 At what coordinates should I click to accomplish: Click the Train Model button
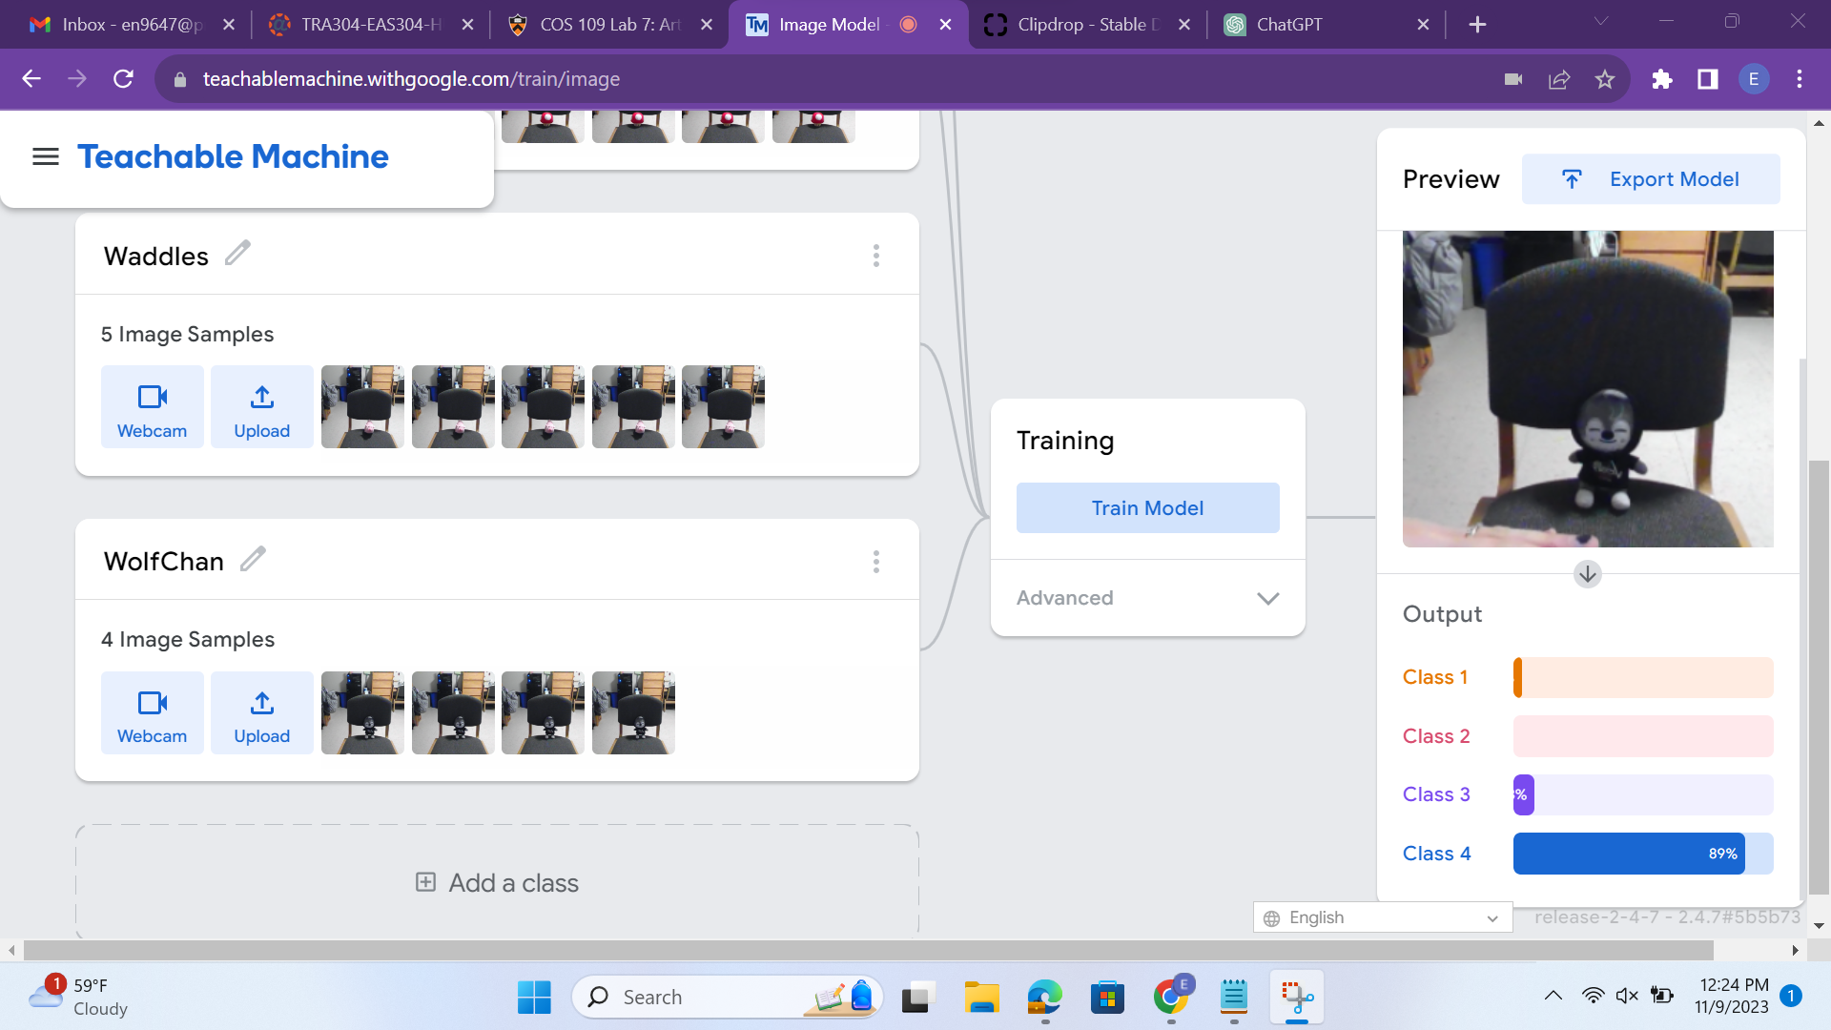tap(1147, 508)
